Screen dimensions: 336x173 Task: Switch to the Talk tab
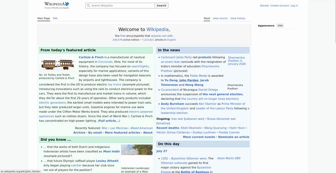(x=55, y=18)
